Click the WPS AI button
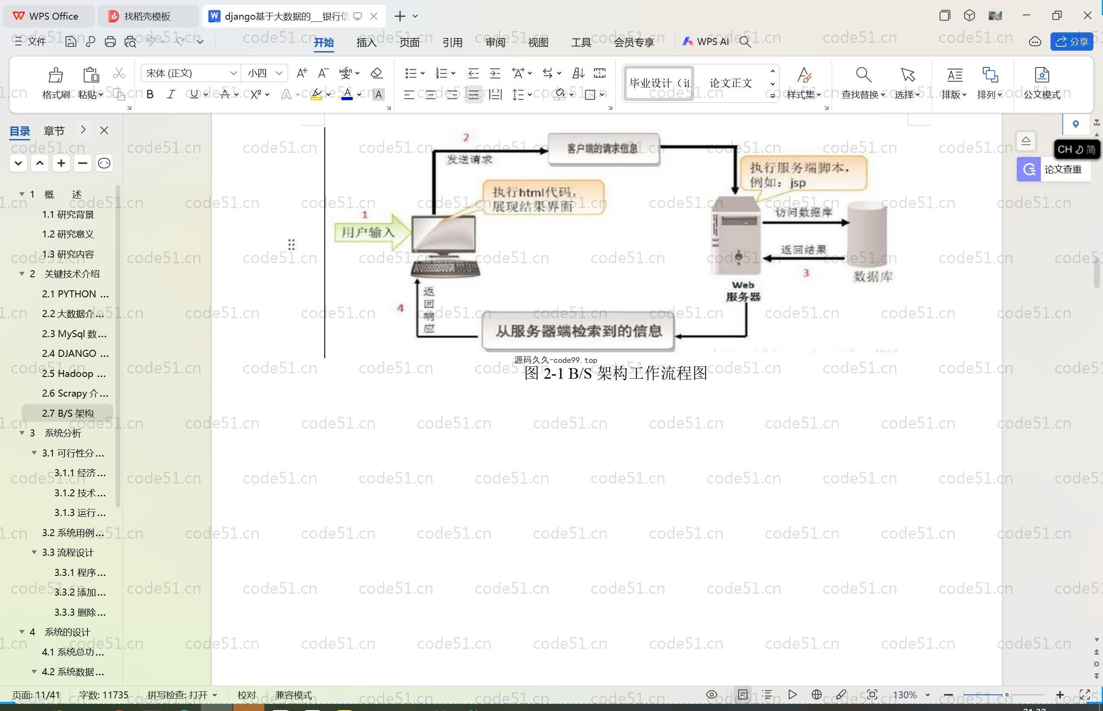The height and width of the screenshot is (711, 1103). coord(706,42)
